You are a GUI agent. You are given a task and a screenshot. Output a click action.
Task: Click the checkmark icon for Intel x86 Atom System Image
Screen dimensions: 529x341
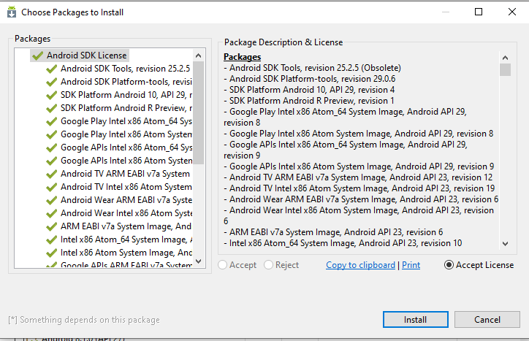(x=51, y=253)
